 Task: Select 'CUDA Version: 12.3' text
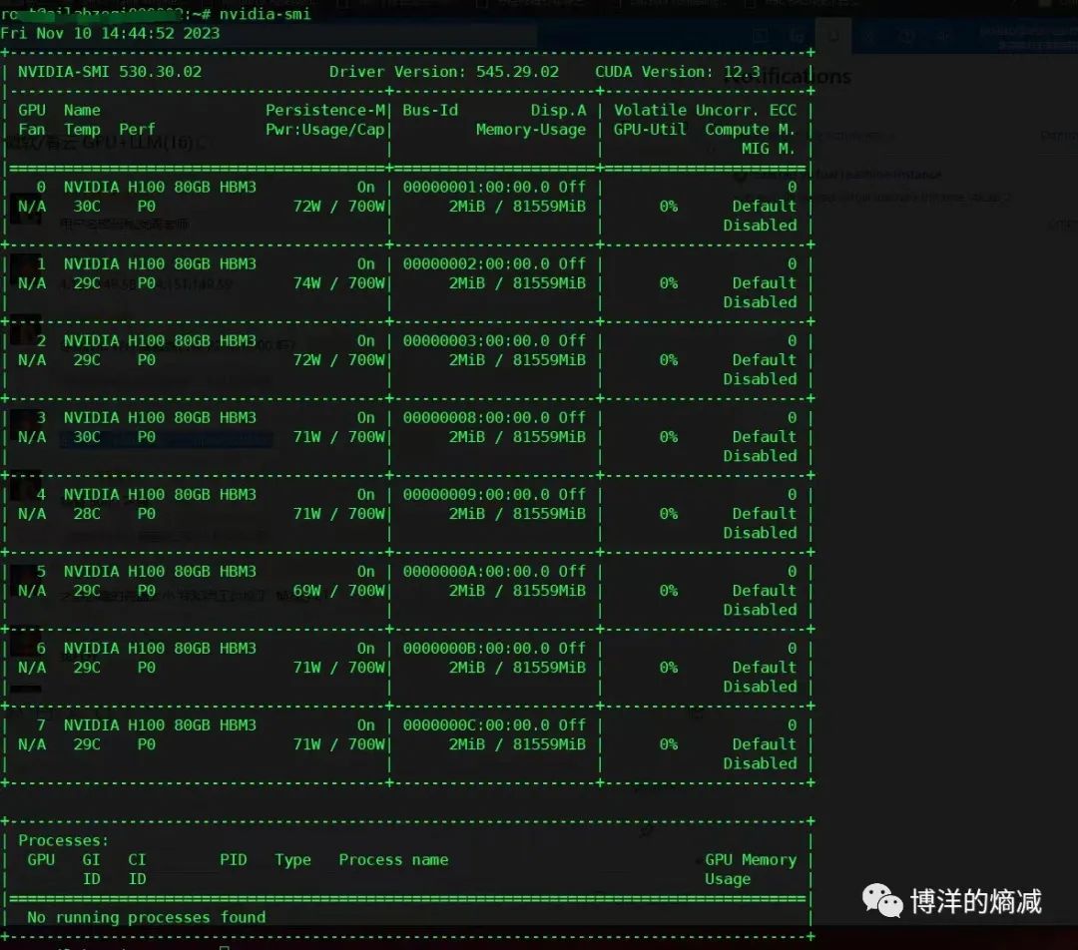click(677, 72)
